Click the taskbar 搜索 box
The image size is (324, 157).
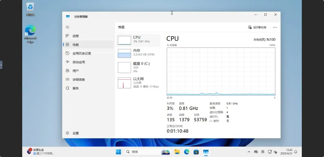[148, 152]
